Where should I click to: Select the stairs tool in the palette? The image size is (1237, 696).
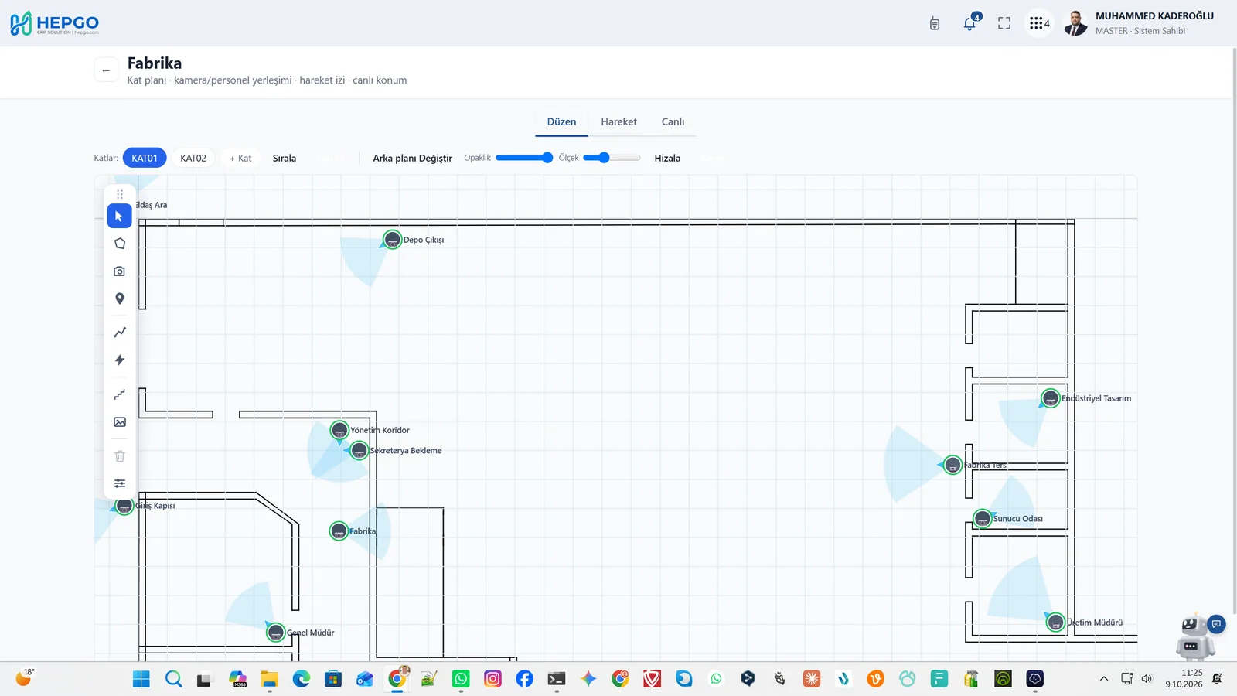pyautogui.click(x=119, y=394)
